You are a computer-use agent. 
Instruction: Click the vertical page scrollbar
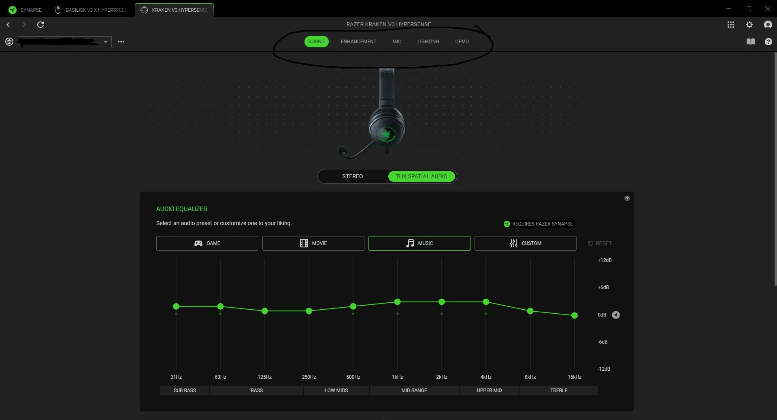775,170
